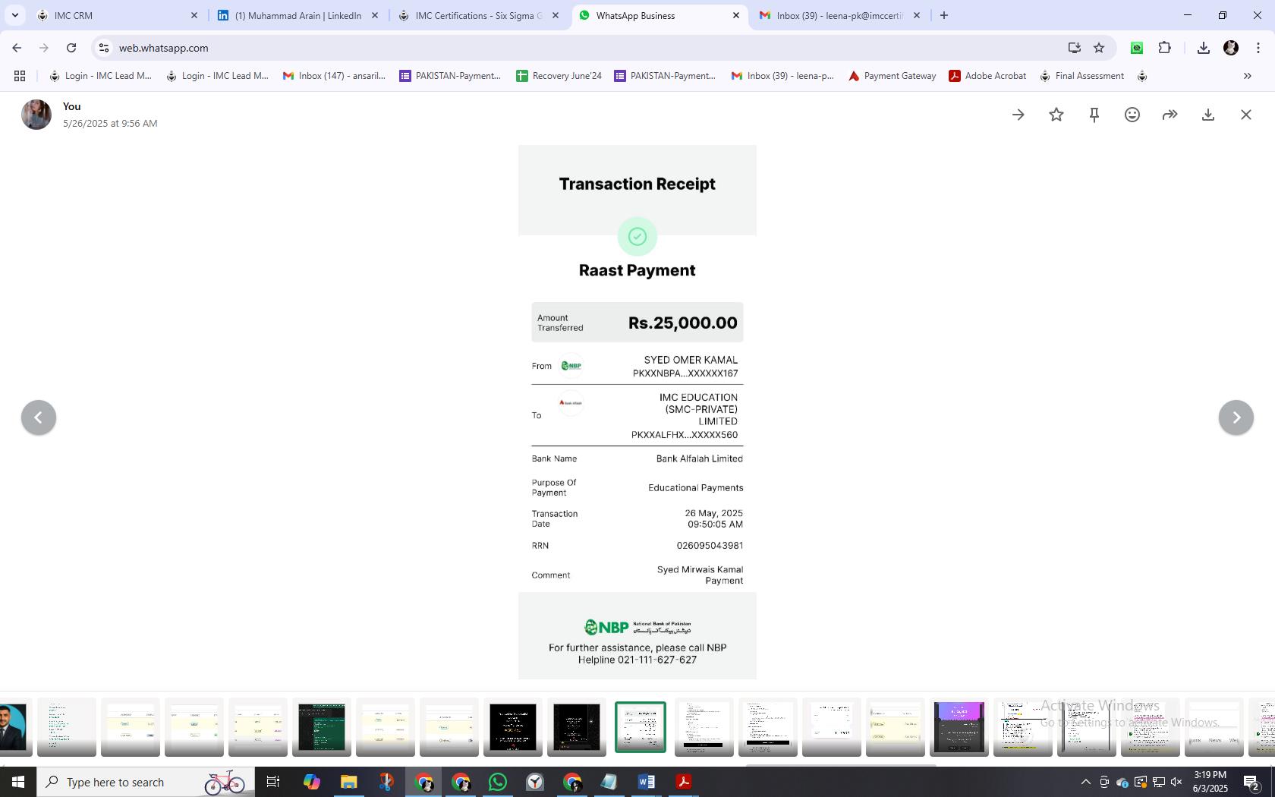
Task: Close the WhatsApp media viewer
Action: pyautogui.click(x=1246, y=115)
